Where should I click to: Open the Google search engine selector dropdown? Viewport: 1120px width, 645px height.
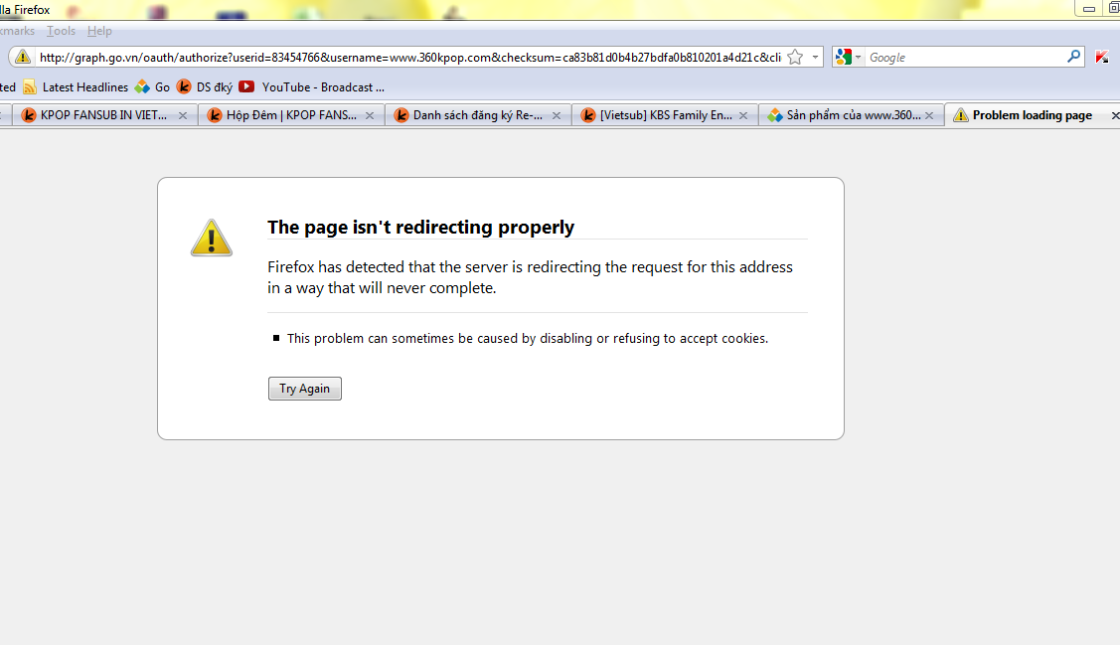(849, 57)
